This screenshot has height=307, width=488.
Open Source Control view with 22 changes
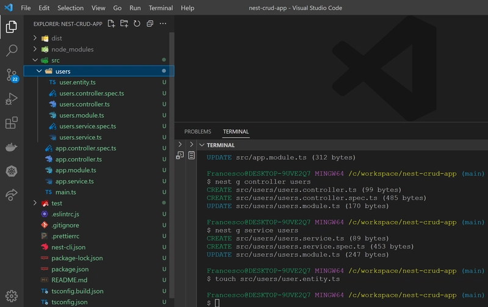(12, 75)
